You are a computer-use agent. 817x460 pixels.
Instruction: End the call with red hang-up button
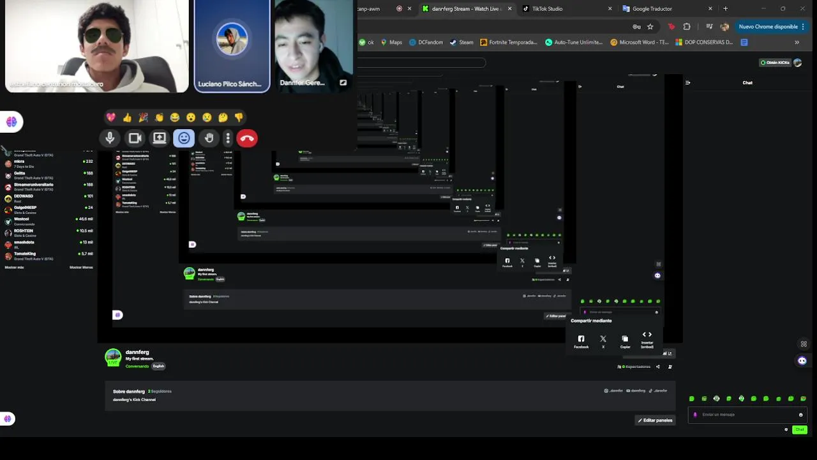(247, 138)
